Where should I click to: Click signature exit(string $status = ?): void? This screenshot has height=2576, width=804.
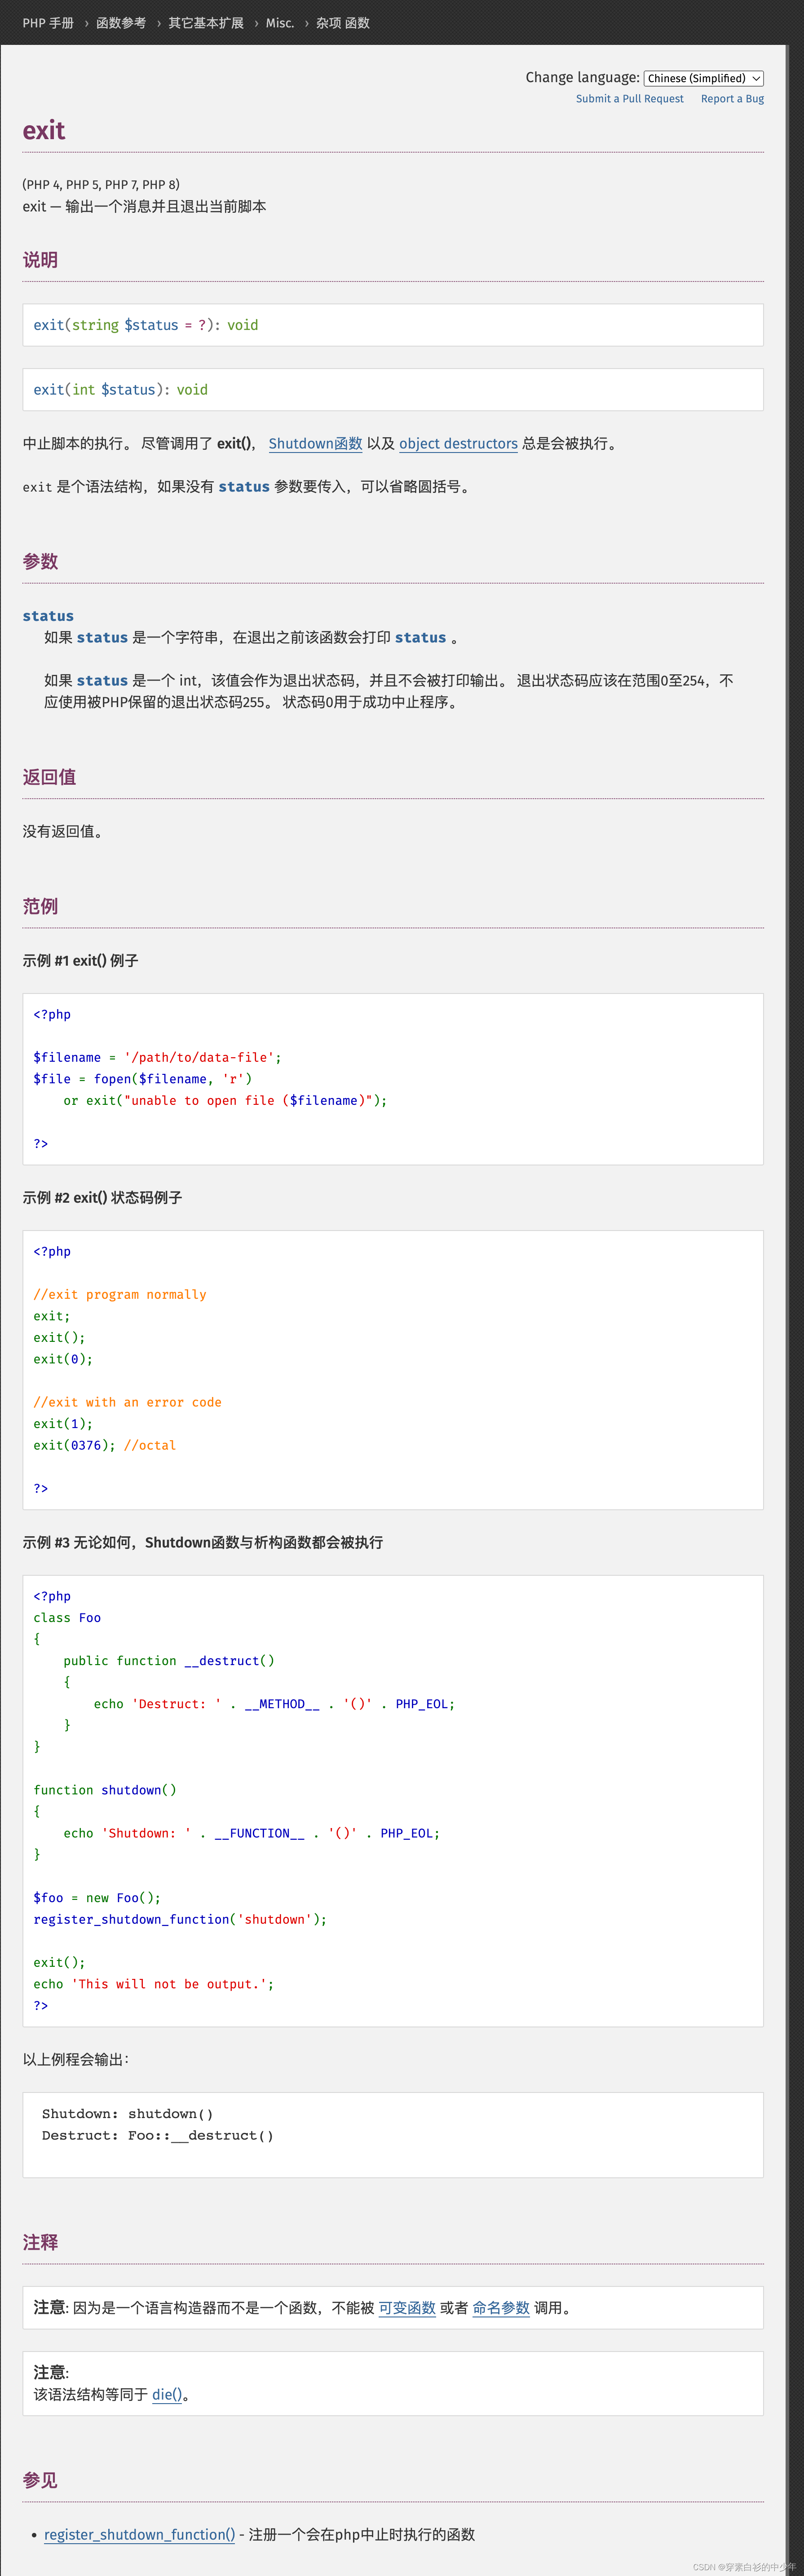click(146, 325)
